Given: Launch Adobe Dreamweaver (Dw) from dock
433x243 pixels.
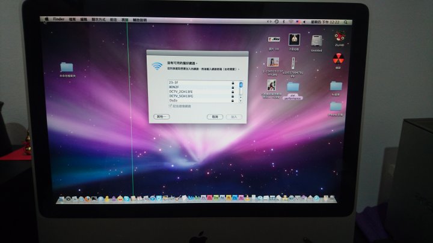Looking at the screenshot, I should pyautogui.click(x=216, y=197).
